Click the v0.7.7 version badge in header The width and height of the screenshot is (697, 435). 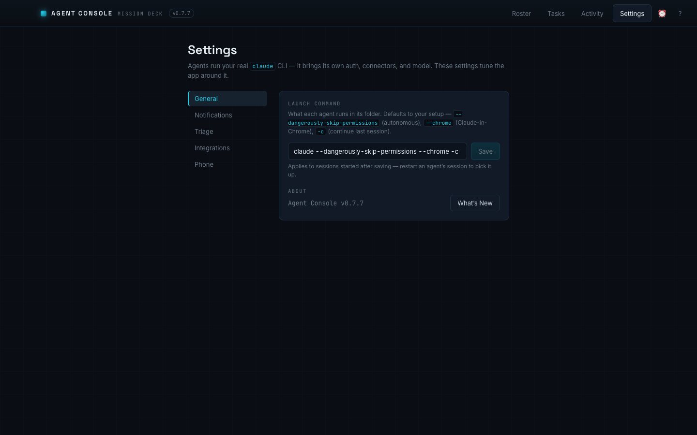tap(182, 14)
